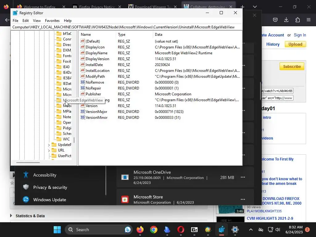Image resolution: width=316 pixels, height=237 pixels.
Task: Open the Help menu in Registry Editor
Action: pos(68,21)
